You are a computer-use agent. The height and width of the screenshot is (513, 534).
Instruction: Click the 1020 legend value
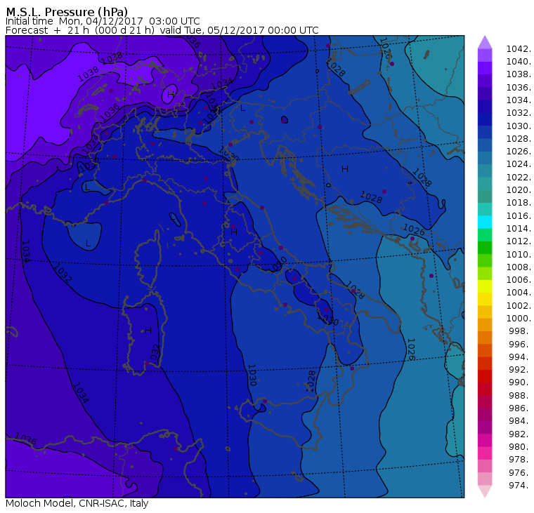tap(519, 189)
